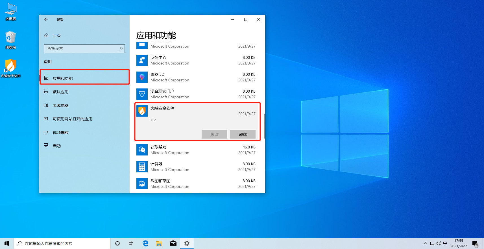
Task: Open 视频播放 settings
Action: (x=84, y=132)
